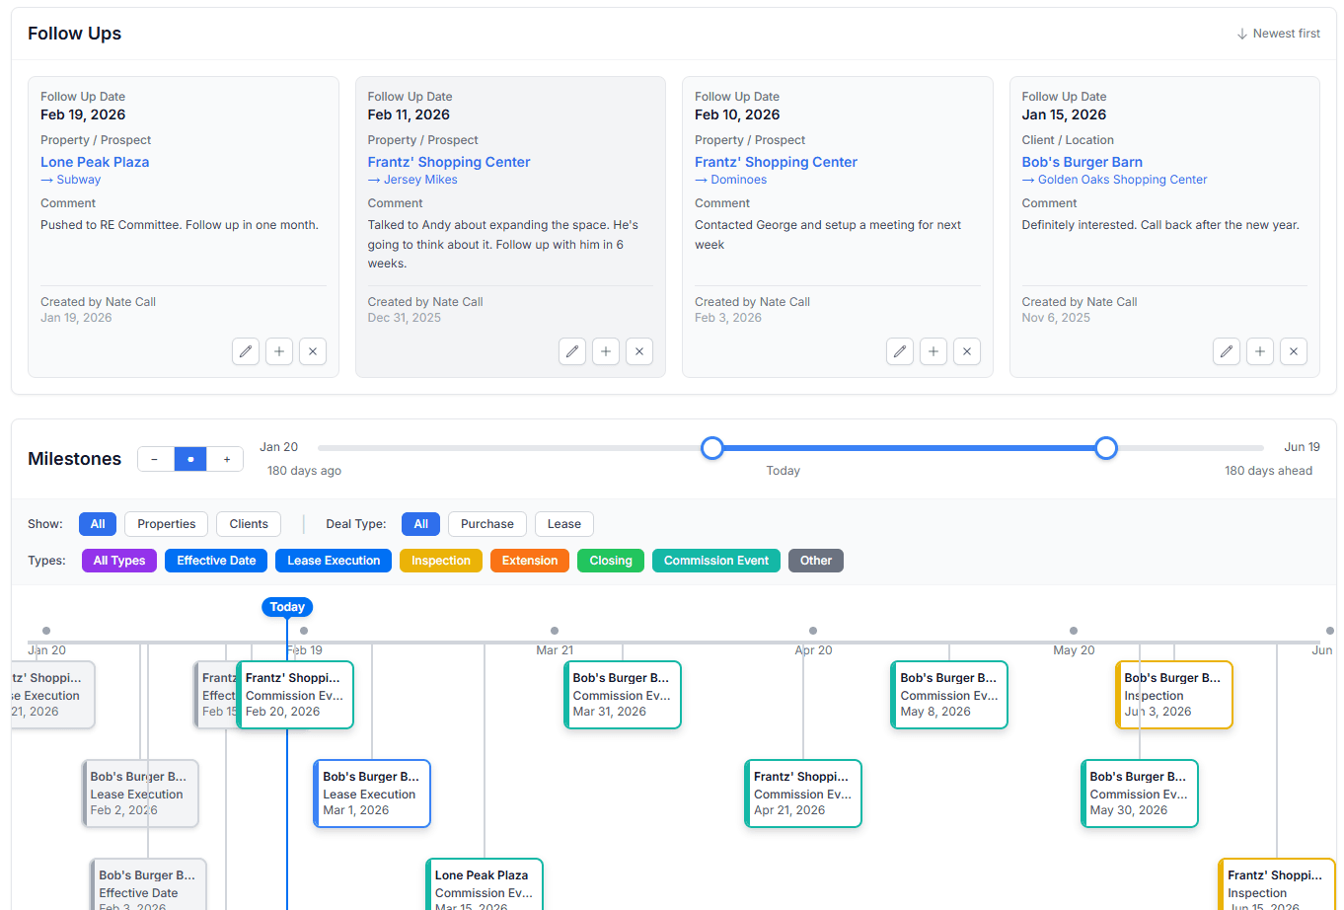Click the add icon on the Feb 11 follow-up
The image size is (1344, 910).
pyautogui.click(x=606, y=351)
